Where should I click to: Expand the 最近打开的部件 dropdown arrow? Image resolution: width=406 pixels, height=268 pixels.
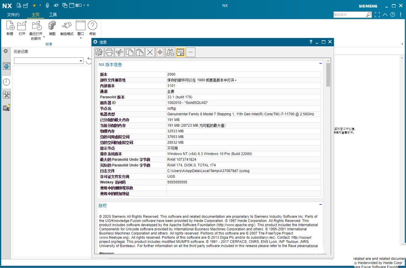coord(44,37)
